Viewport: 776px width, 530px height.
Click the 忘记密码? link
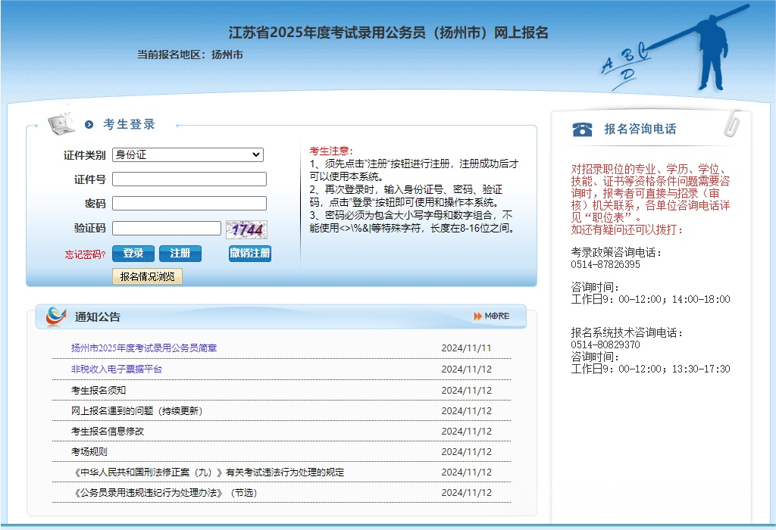click(x=85, y=254)
